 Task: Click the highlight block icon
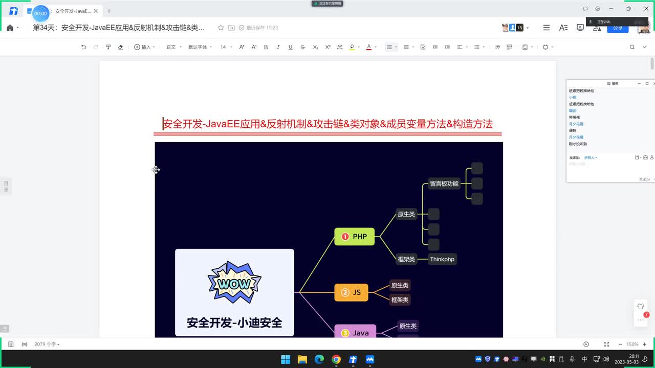click(x=509, y=47)
